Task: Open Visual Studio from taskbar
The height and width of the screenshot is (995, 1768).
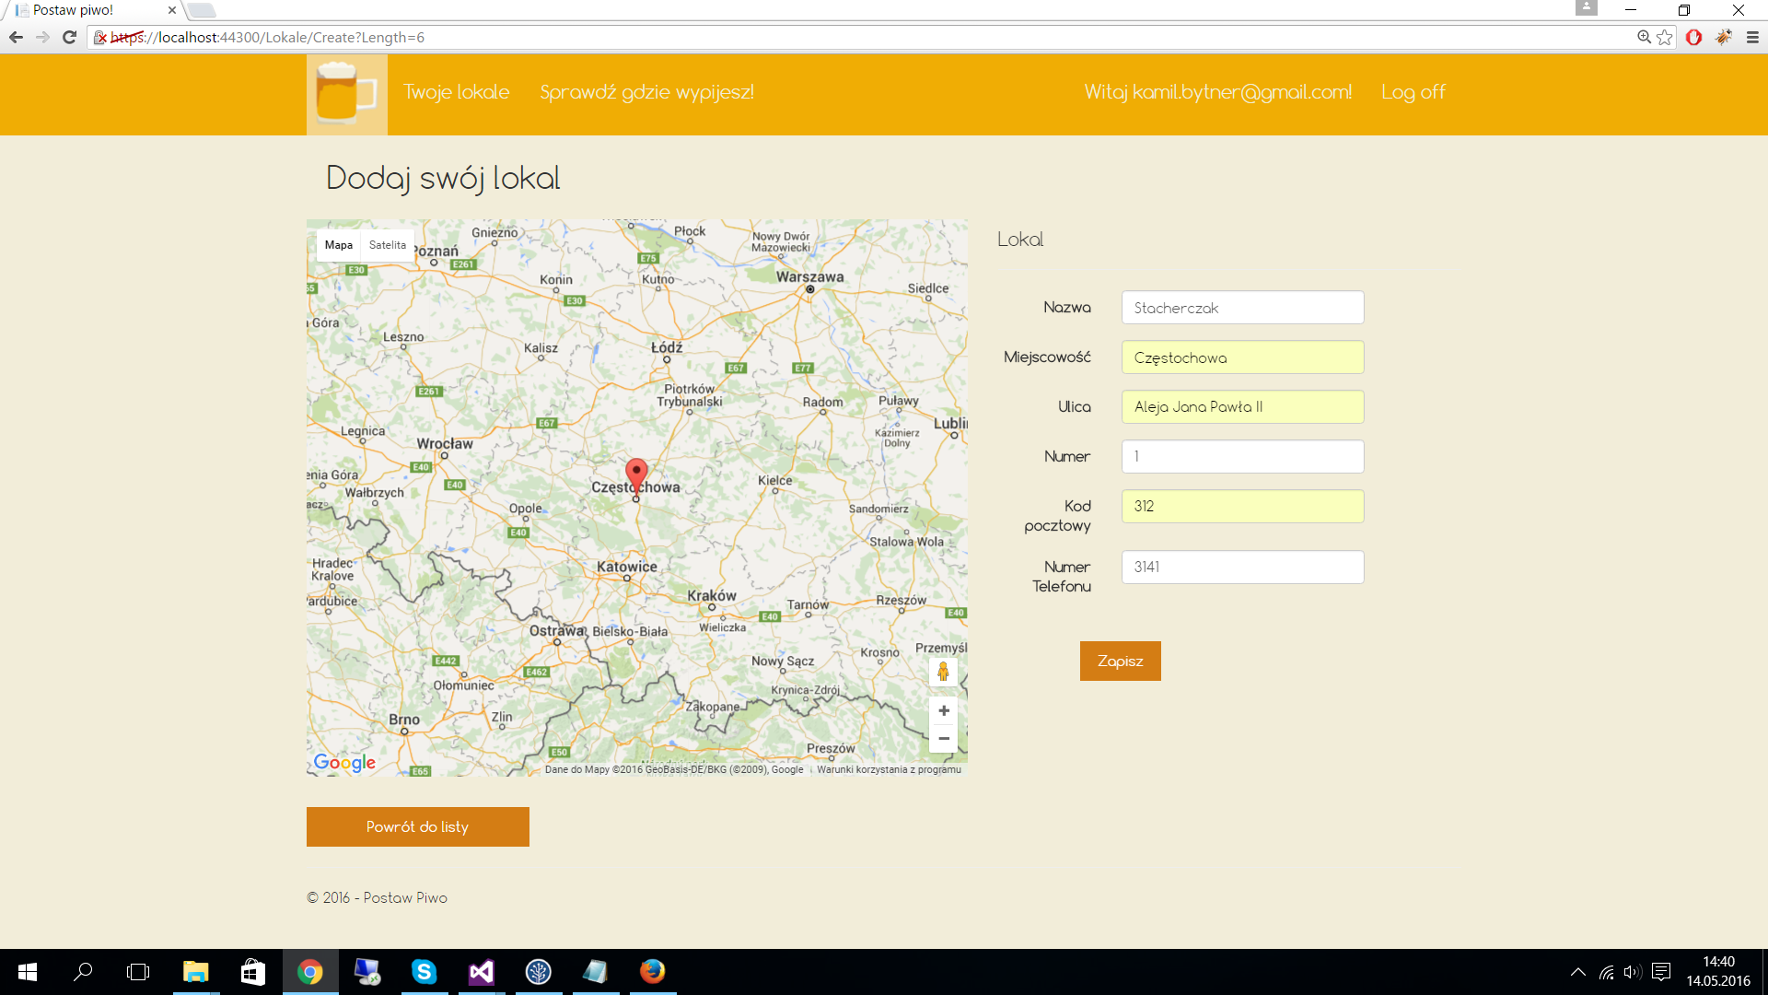Action: 481,972
